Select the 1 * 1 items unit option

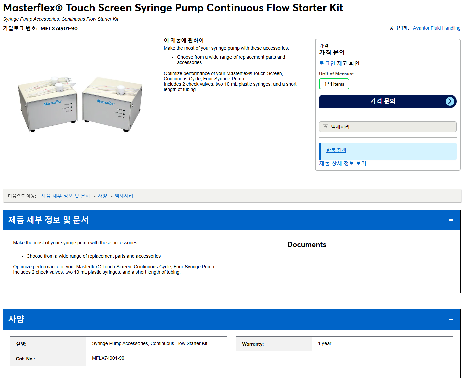[334, 84]
